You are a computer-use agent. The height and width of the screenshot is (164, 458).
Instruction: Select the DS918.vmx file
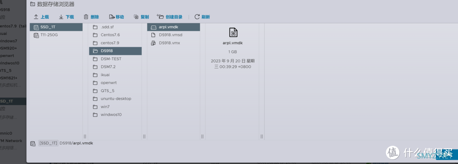173,43
